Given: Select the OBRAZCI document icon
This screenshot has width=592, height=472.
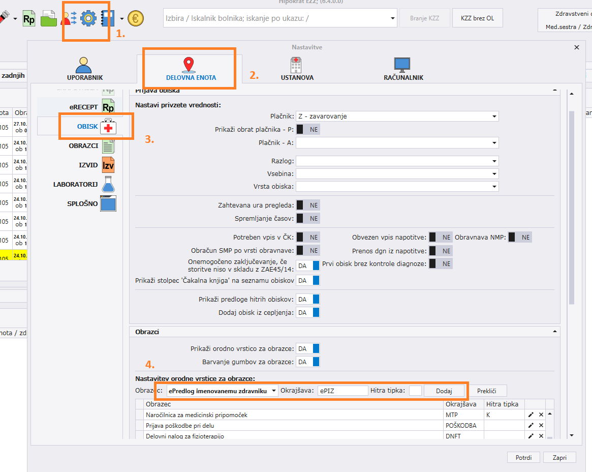Looking at the screenshot, I should [108, 146].
